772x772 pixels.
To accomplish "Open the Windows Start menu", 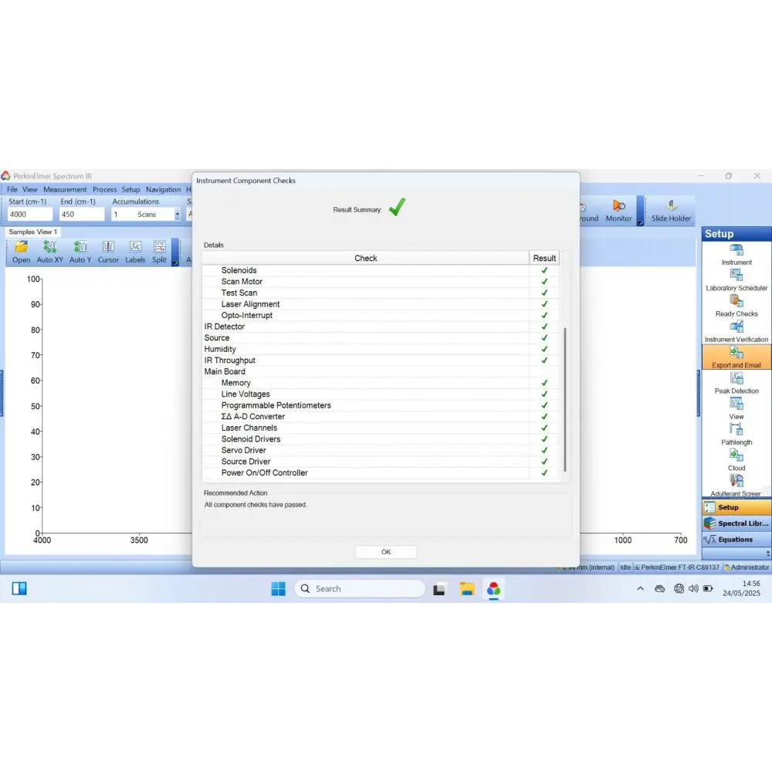I will (278, 588).
